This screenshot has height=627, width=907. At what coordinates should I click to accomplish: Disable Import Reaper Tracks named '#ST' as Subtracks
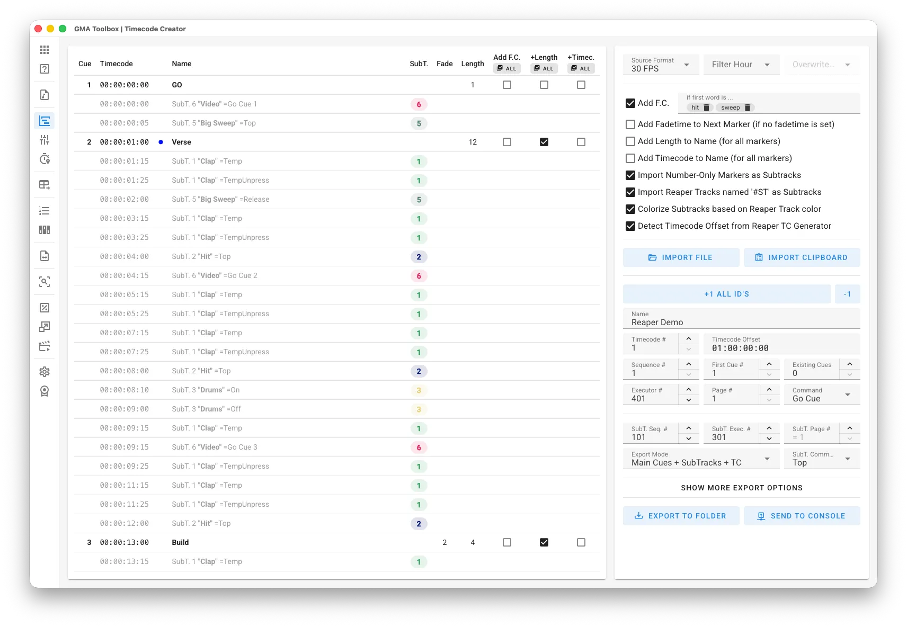630,192
